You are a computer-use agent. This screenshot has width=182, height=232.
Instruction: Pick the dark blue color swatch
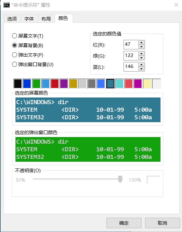click(27, 84)
